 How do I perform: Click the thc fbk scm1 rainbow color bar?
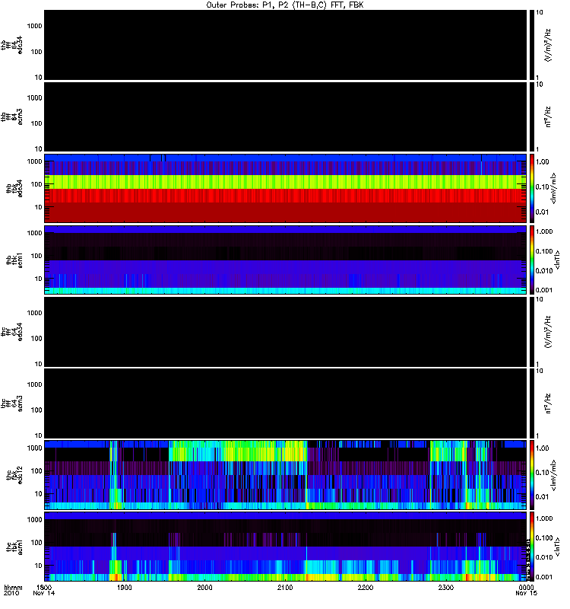click(x=532, y=547)
